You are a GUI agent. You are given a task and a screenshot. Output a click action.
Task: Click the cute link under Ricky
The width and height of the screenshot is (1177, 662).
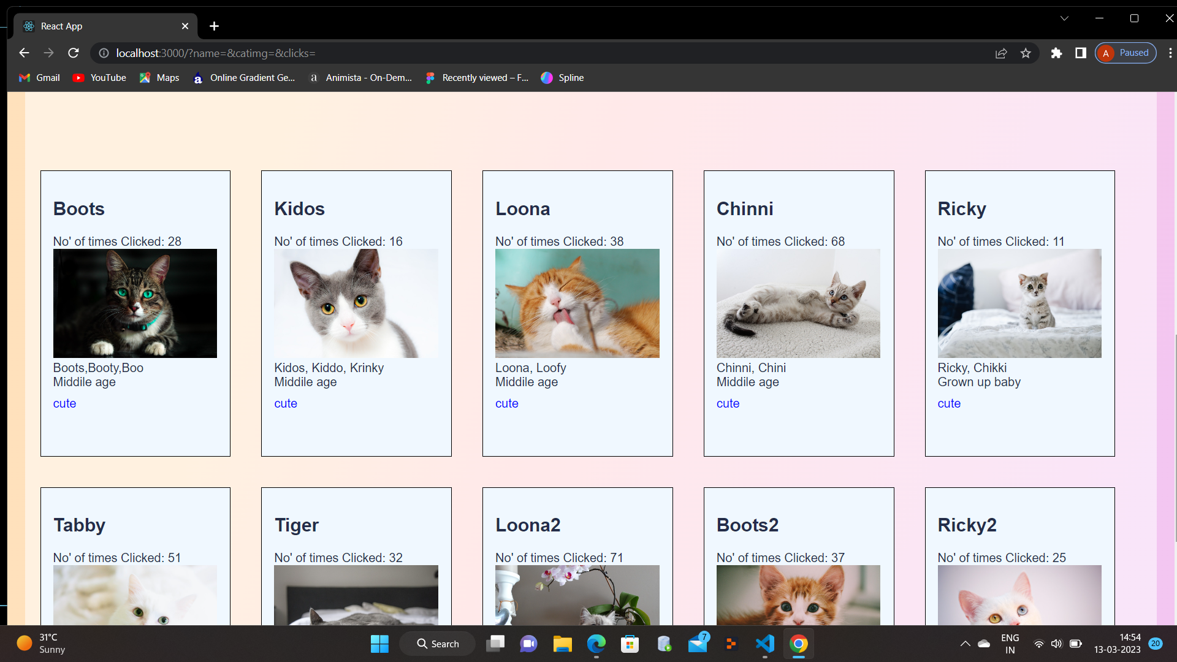pyautogui.click(x=949, y=403)
